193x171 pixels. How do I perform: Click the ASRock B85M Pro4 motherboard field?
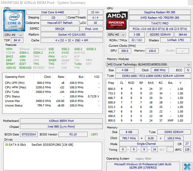click(61, 121)
